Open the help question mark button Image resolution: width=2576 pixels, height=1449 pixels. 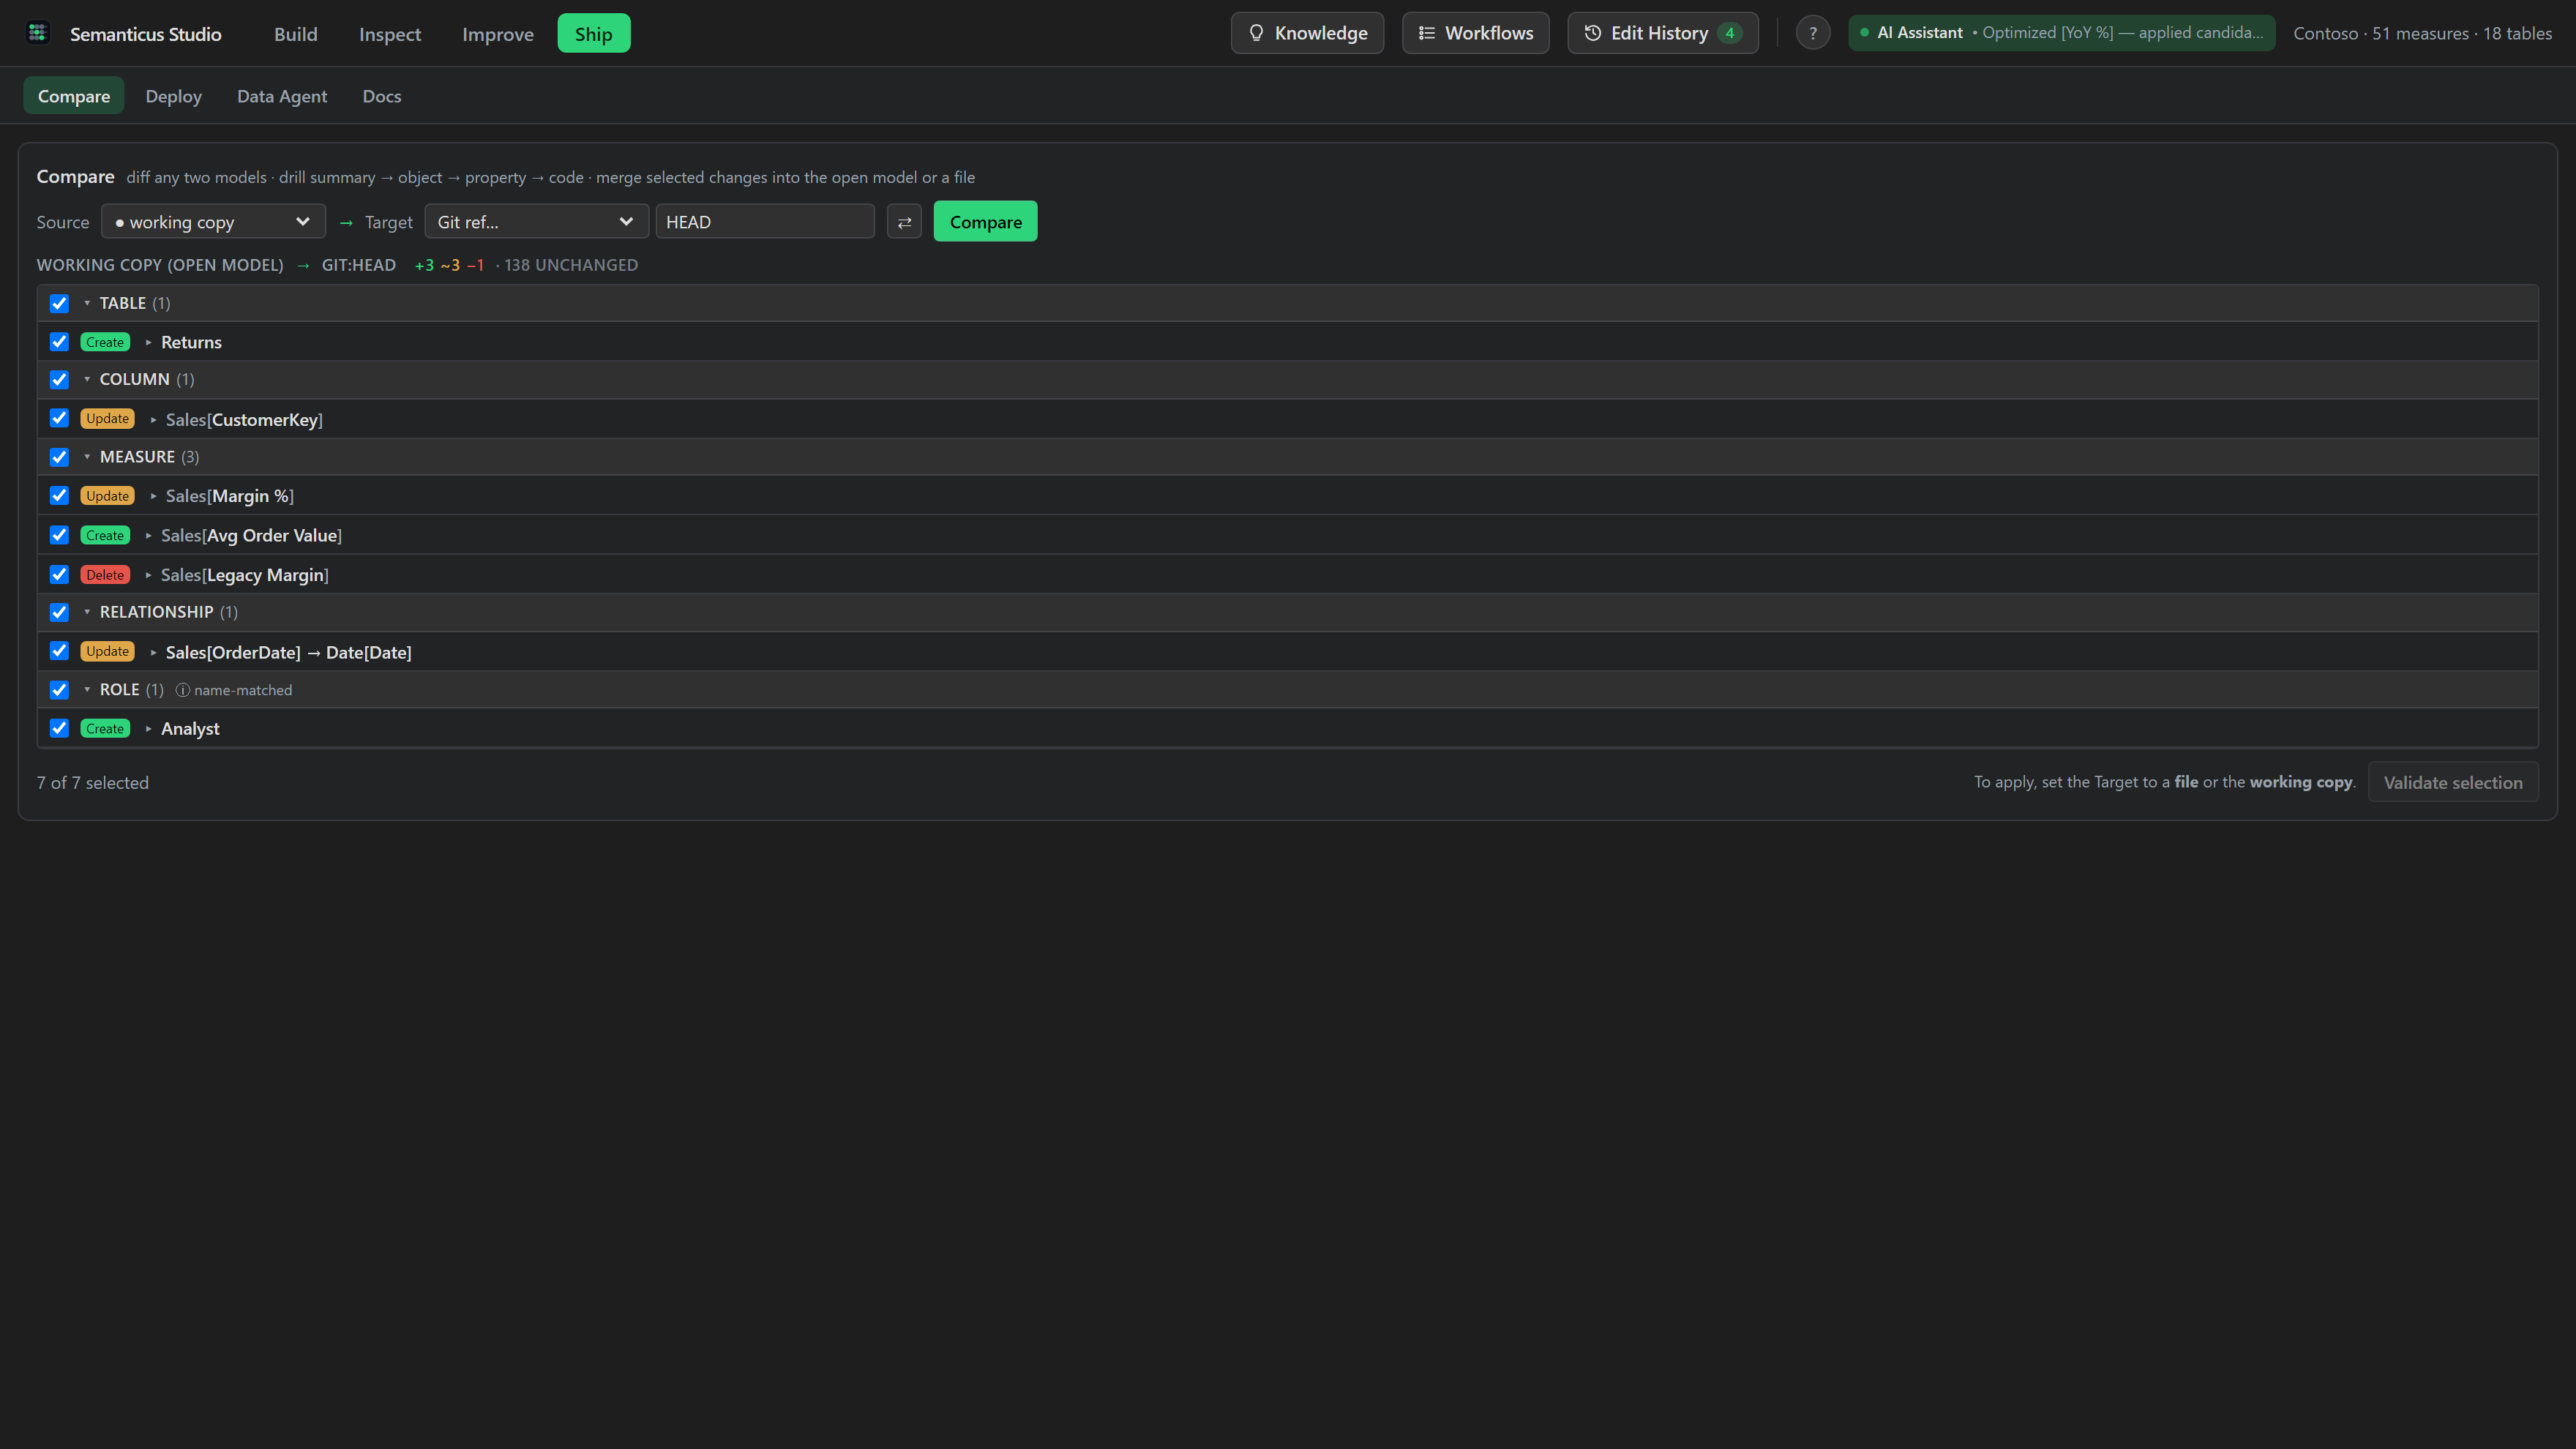[x=1813, y=33]
